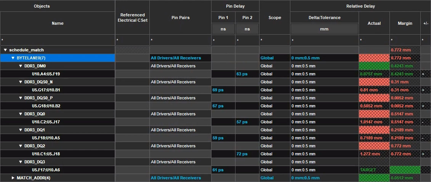Collapse the DDR3_DQ3 net
This screenshot has width=431, height=182.
[x=21, y=162]
